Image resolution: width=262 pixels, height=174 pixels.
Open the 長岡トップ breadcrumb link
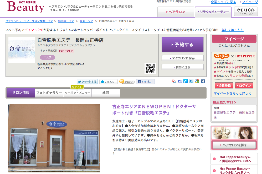point(86,21)
